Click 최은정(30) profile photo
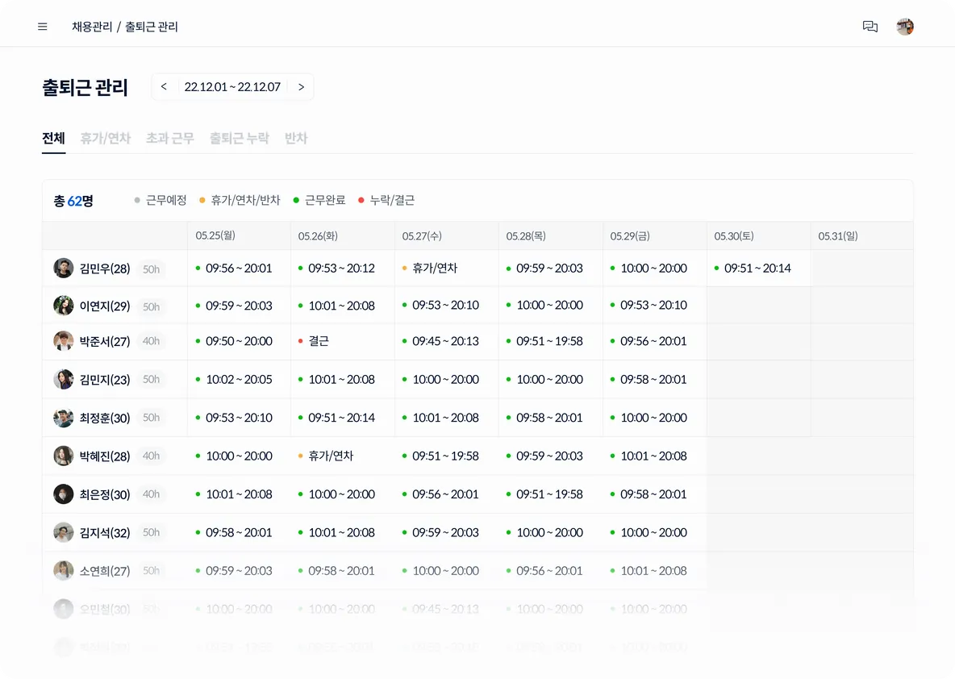 (x=64, y=494)
